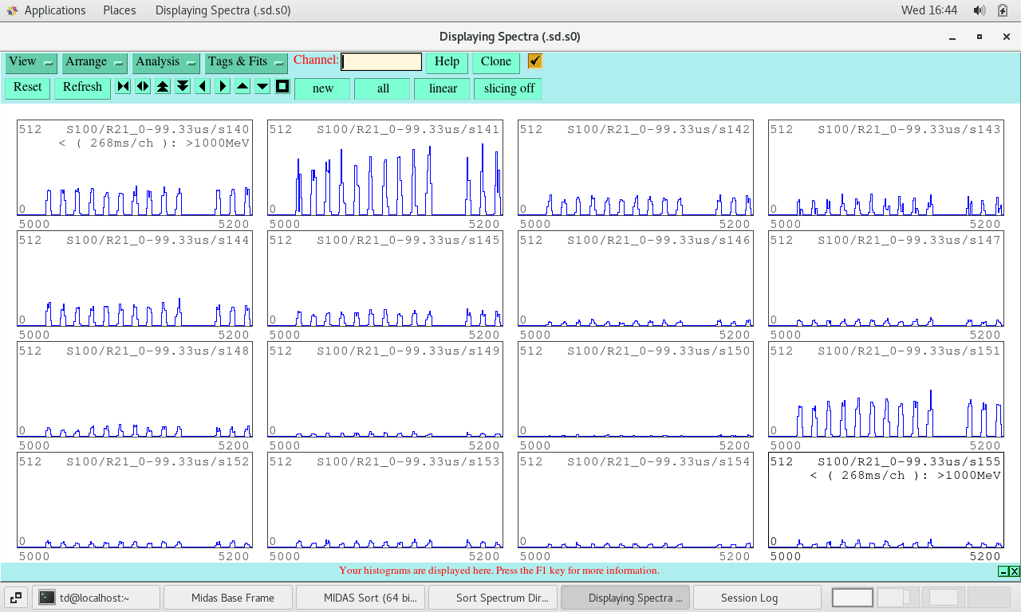Open the Tags & Fits dropdown
Screen dimensions: 1021x612
point(246,62)
